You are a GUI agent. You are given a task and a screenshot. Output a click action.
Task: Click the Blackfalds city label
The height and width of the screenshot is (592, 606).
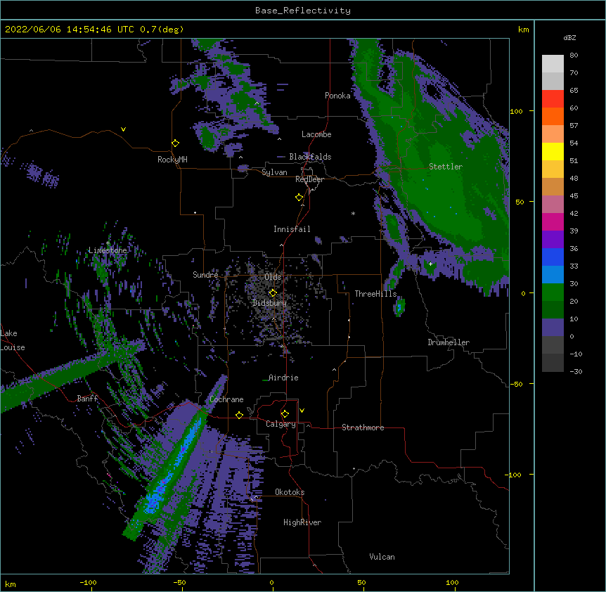pos(310,157)
